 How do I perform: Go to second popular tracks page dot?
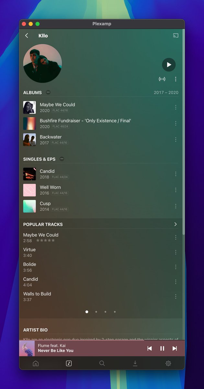click(x=96, y=312)
